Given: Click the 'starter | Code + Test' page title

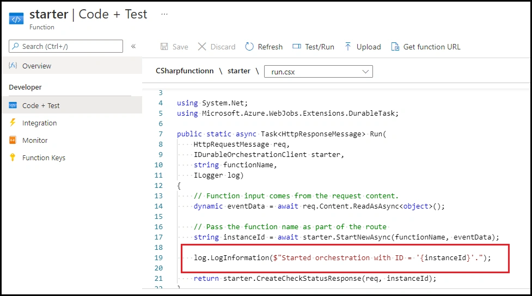Looking at the screenshot, I should 88,14.
